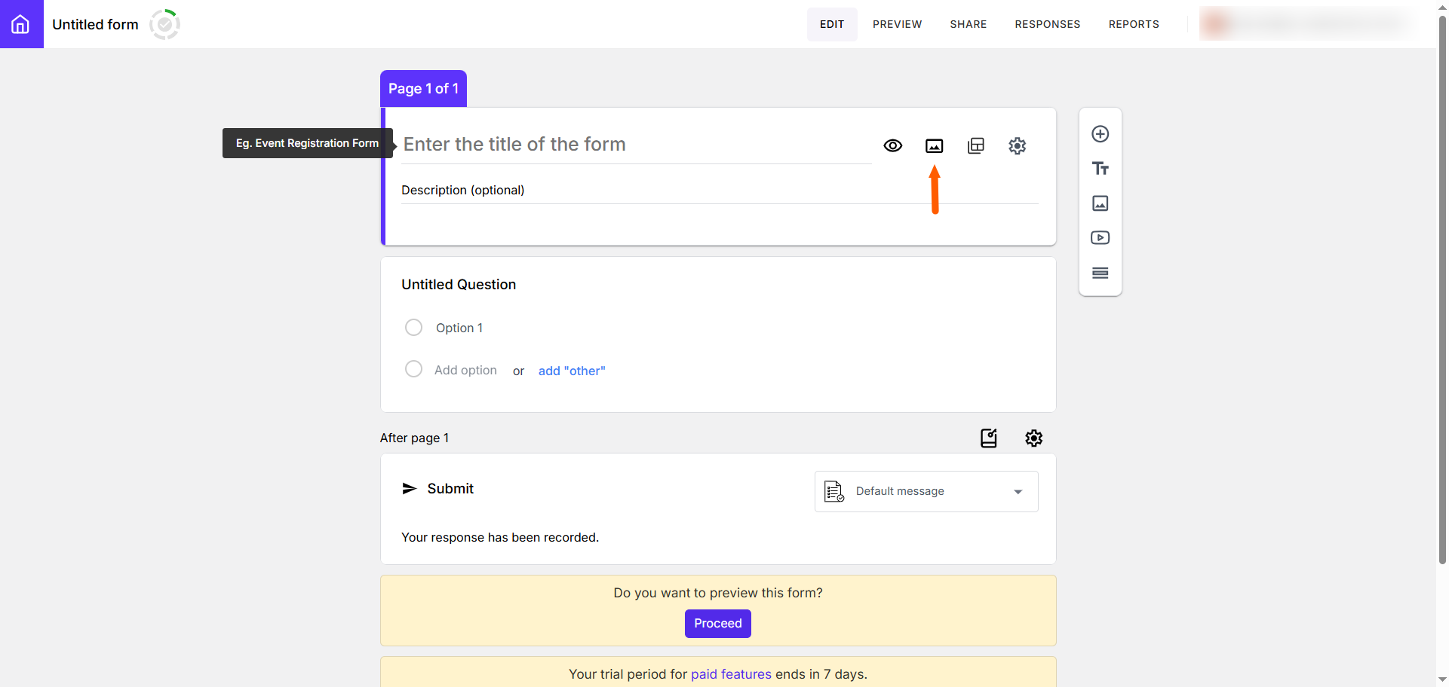Insert a video element from the sidebar

1101,237
